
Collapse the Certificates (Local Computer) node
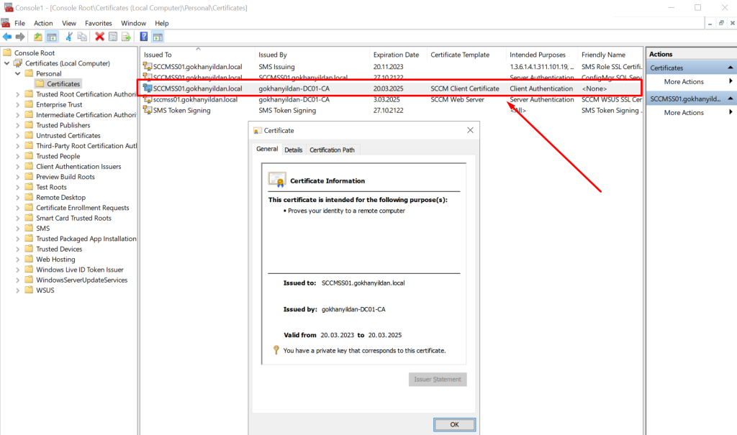(7, 63)
